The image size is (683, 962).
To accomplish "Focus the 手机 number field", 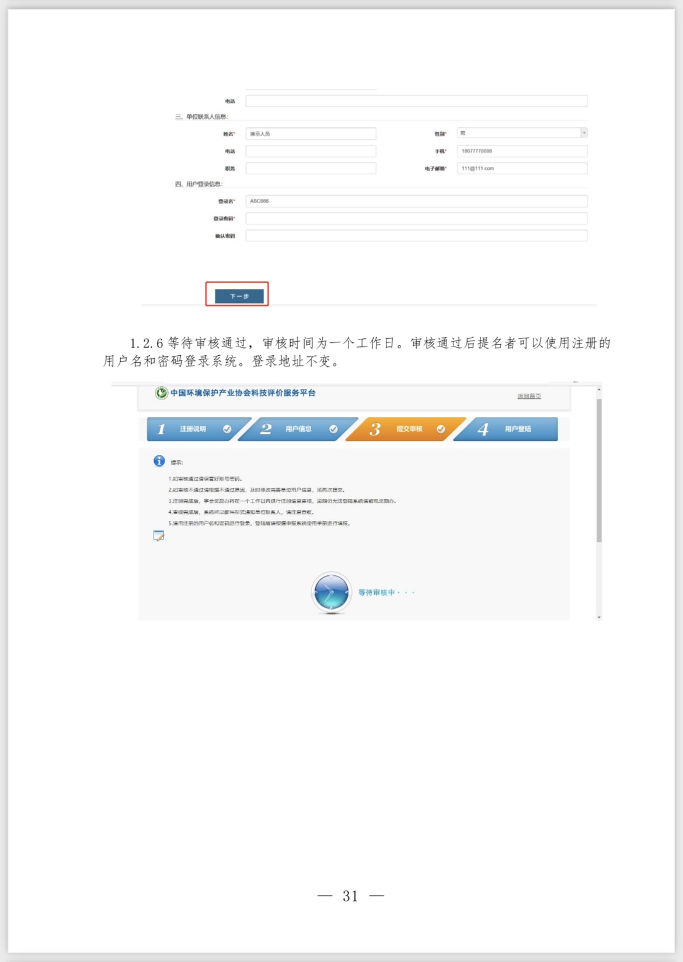I will (x=522, y=151).
